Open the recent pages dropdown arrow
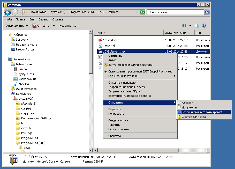 point(20,12)
